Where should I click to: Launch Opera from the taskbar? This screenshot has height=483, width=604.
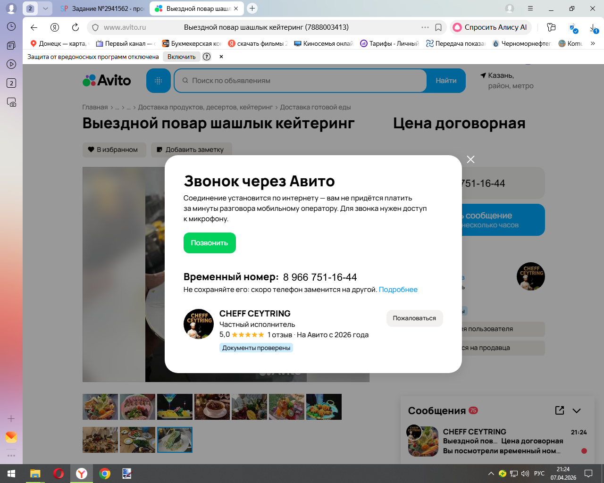(x=59, y=474)
